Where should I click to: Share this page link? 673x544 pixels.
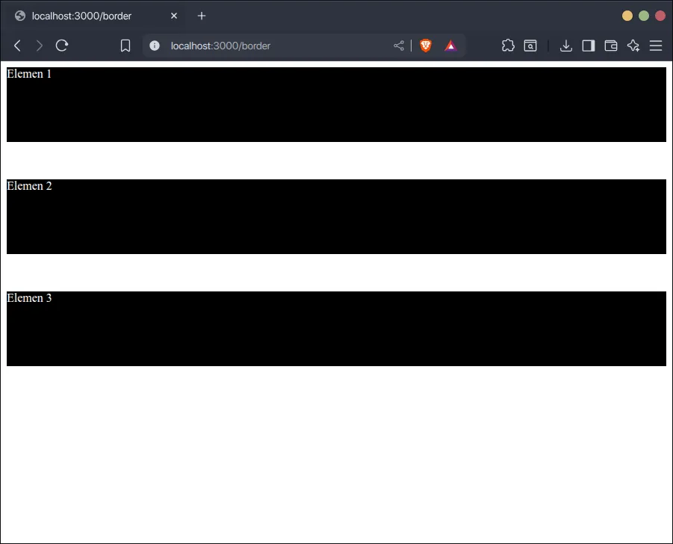399,46
